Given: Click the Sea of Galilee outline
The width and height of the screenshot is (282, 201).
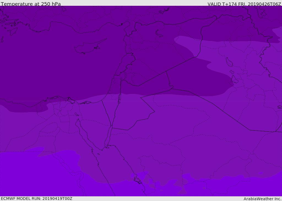Looking at the screenshot, I should tap(121, 79).
